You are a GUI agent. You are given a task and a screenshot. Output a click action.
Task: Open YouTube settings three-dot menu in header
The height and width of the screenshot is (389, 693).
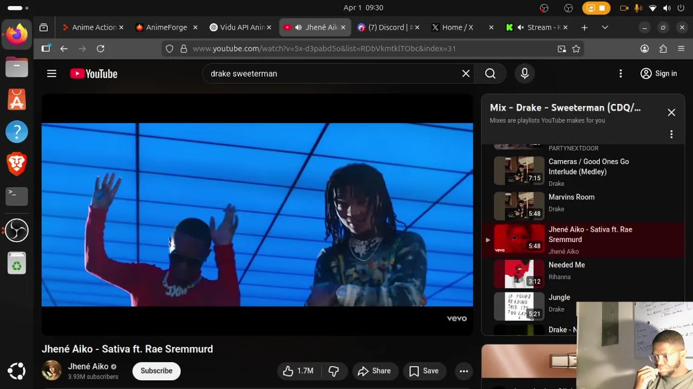tap(620, 73)
